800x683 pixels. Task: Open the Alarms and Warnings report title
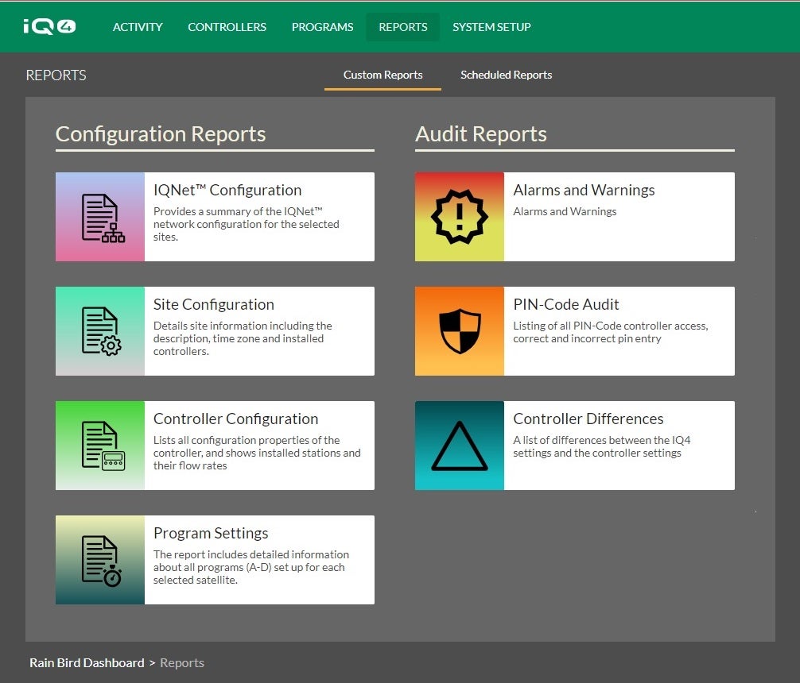[x=584, y=190]
